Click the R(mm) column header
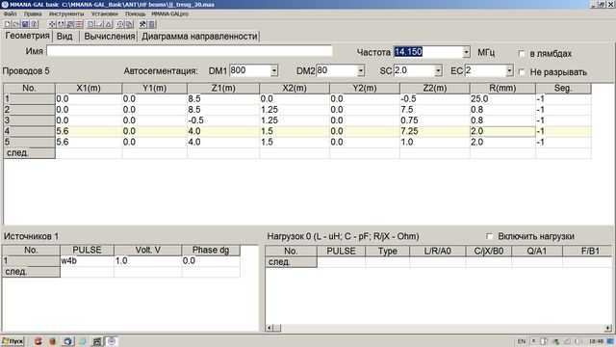Screen dimensions: 616x347 [502, 88]
